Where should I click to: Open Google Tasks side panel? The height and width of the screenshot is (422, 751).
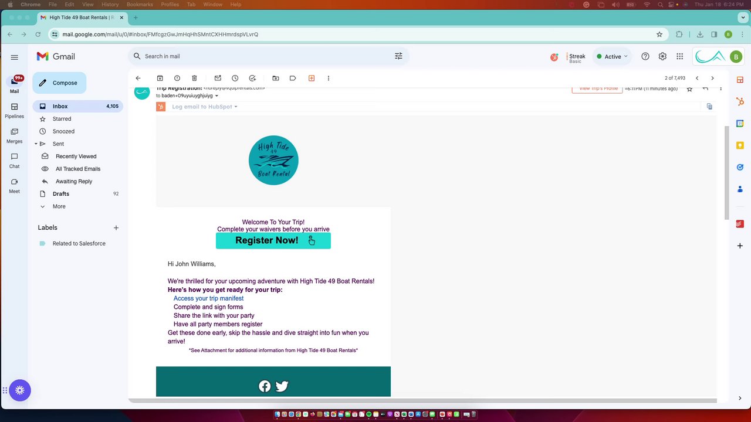pyautogui.click(x=740, y=167)
